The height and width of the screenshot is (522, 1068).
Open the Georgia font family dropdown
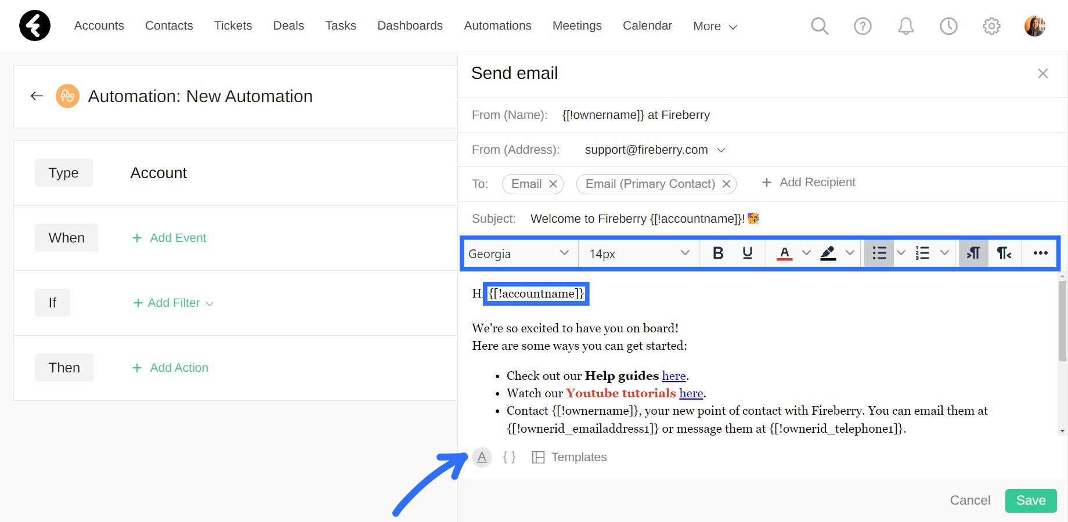coord(519,253)
